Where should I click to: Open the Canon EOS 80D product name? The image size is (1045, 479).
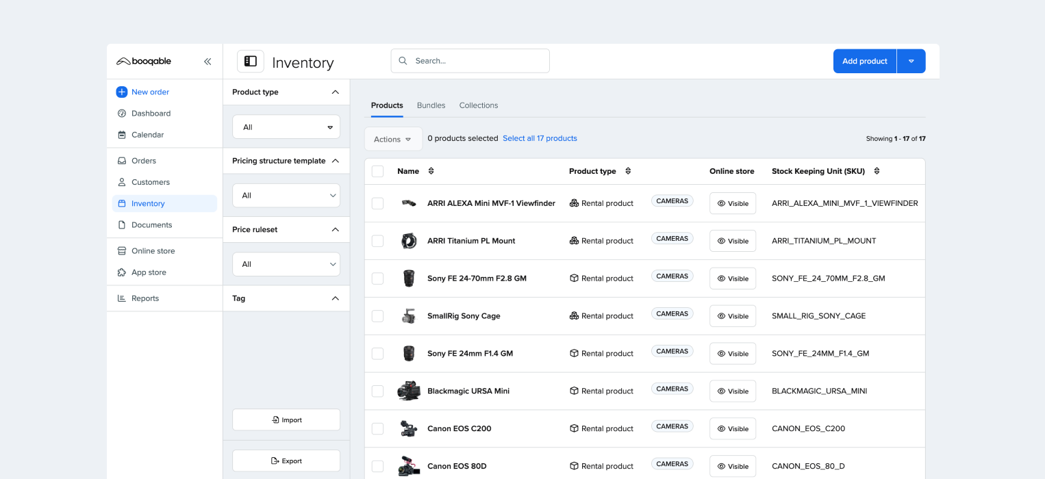click(x=457, y=466)
